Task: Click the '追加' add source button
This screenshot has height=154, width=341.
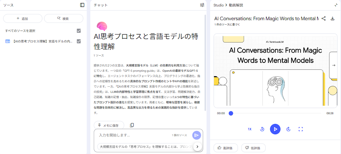Action: coord(23,18)
